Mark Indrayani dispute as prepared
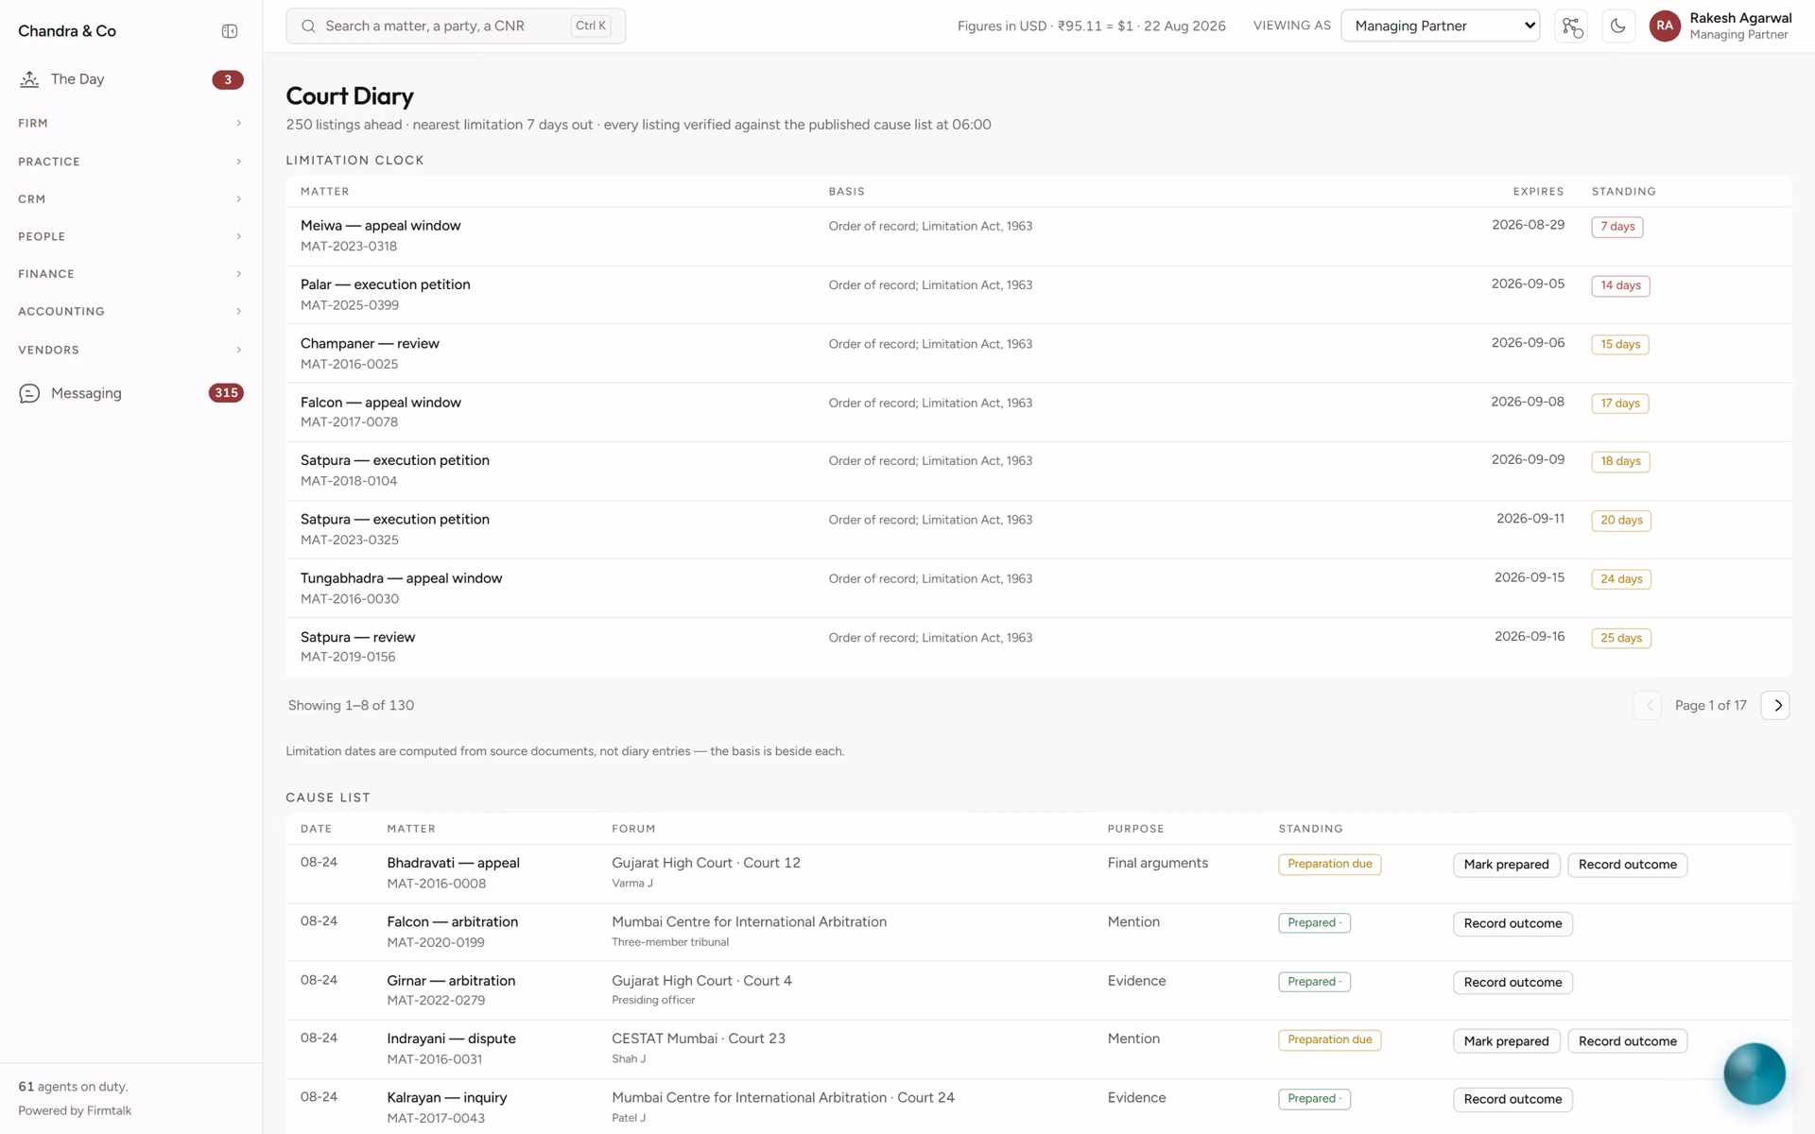The image size is (1815, 1134). (1506, 1041)
